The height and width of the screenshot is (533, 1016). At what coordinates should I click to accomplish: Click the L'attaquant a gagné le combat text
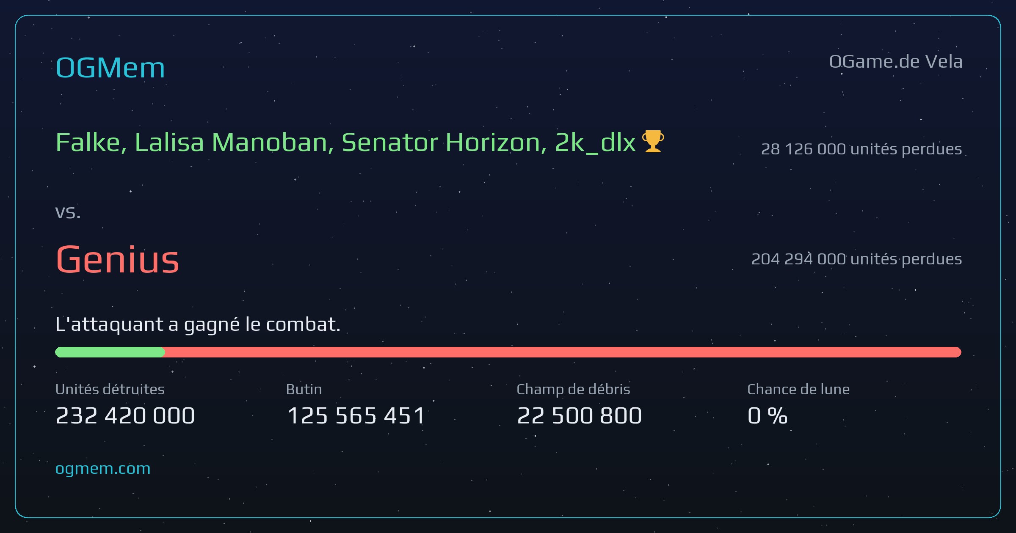point(198,324)
